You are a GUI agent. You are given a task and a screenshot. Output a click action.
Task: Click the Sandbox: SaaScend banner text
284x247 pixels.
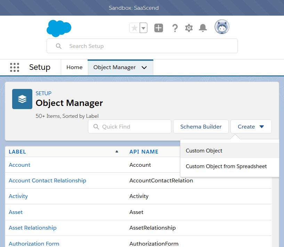click(134, 8)
